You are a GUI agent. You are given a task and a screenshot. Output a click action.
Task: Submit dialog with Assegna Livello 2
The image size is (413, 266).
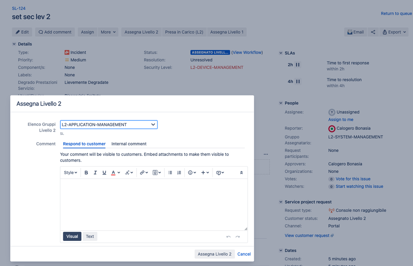215,254
